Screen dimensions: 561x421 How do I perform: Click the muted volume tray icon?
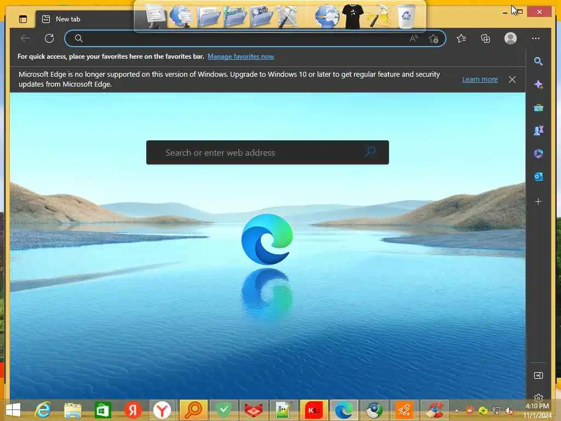(509, 411)
